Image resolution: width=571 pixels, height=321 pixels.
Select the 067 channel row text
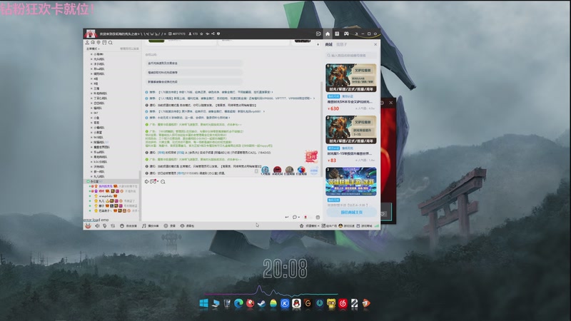tap(96, 113)
